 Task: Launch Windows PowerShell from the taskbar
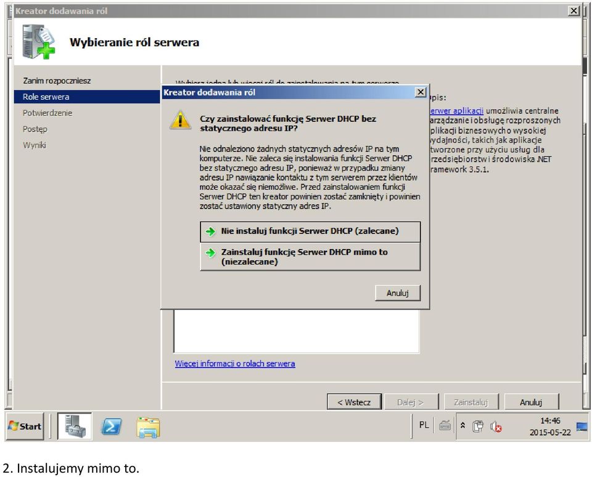click(112, 426)
